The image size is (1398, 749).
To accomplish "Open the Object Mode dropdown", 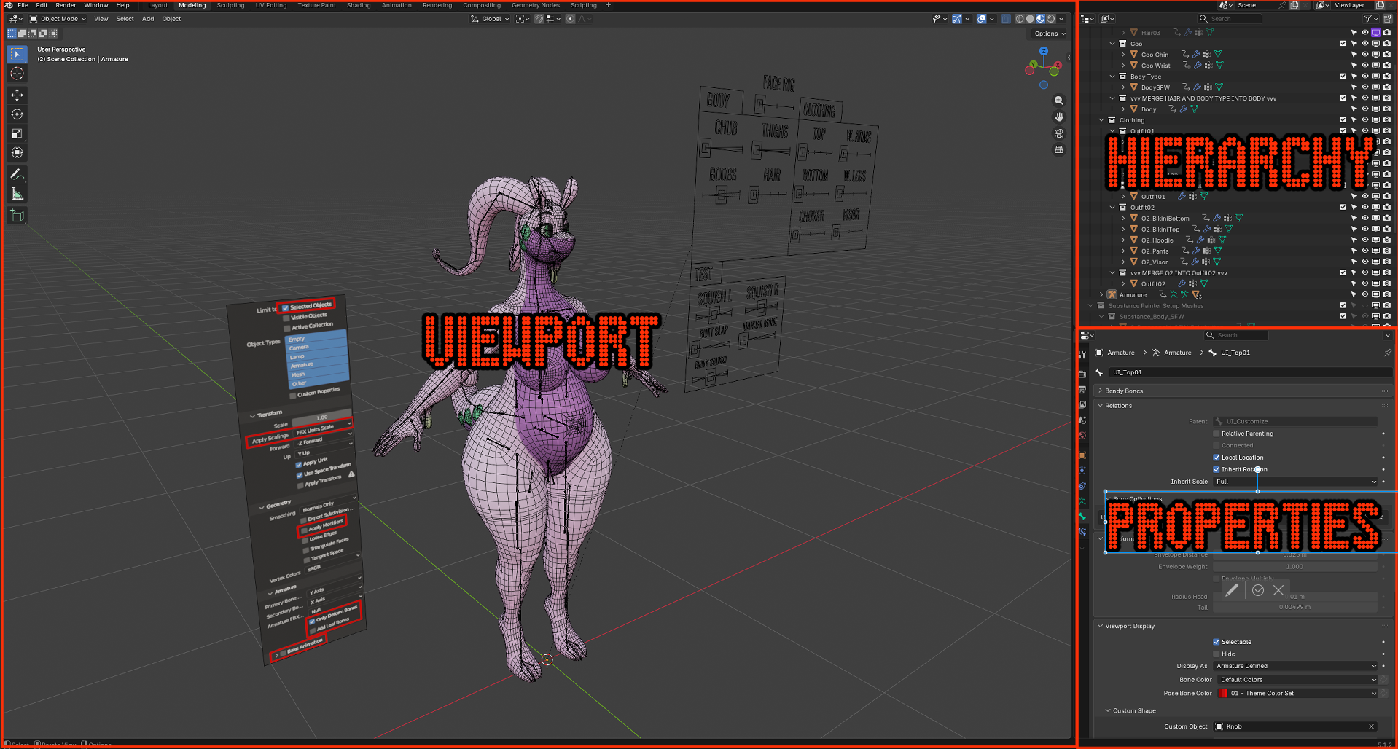I will 58,19.
